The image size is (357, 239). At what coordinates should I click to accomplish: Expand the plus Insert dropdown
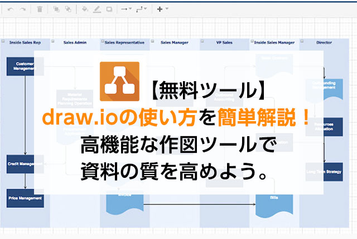pyautogui.click(x=162, y=9)
